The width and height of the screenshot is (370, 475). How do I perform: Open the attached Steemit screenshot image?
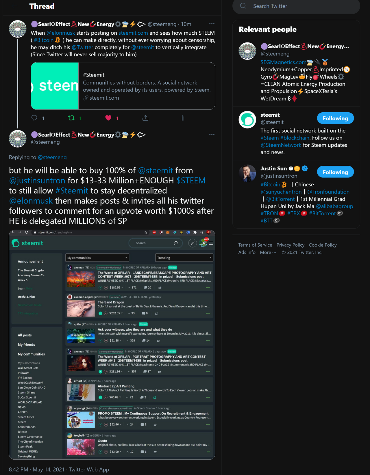click(112, 345)
